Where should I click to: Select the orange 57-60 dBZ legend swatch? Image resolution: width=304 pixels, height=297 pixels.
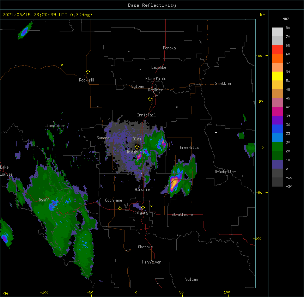(x=277, y=58)
